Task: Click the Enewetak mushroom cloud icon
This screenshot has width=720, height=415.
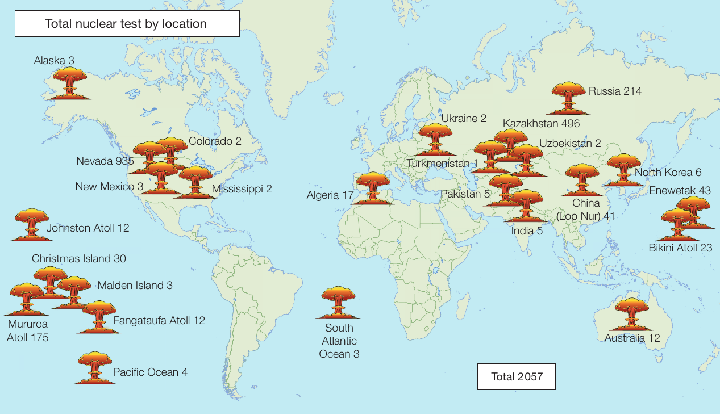Action: pyautogui.click(x=693, y=212)
